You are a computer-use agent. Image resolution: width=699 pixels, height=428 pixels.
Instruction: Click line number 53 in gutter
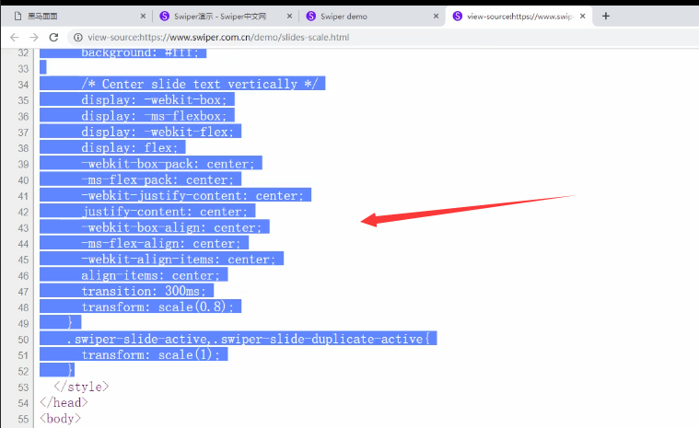tap(23, 388)
